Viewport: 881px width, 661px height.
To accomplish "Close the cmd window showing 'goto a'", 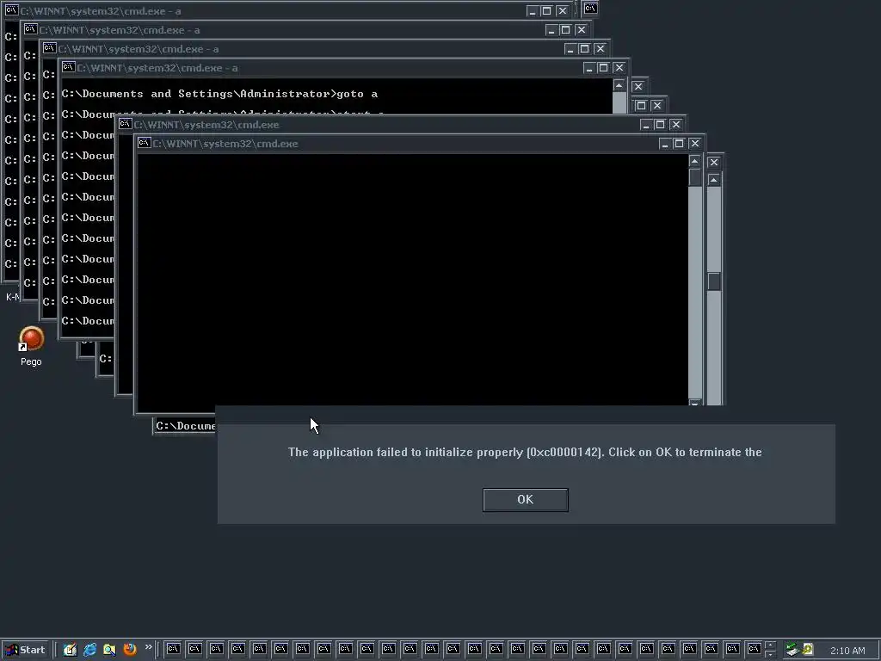I will pyautogui.click(x=619, y=68).
